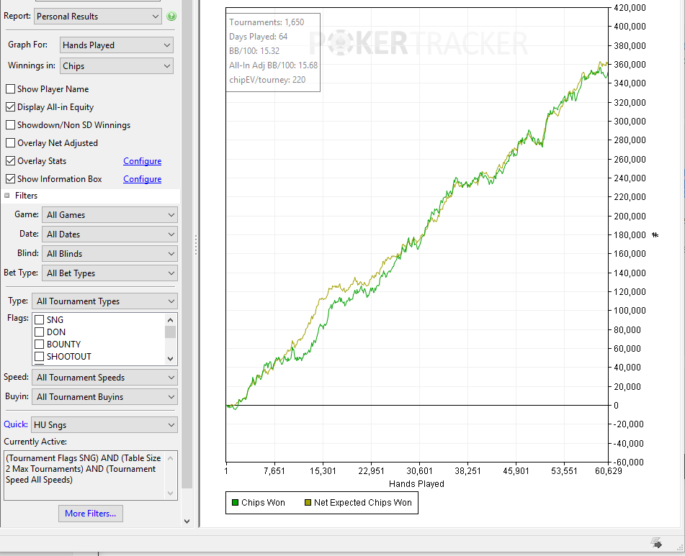685x556 pixels.
Task: Click the green help icon beside Report
Action: click(171, 17)
